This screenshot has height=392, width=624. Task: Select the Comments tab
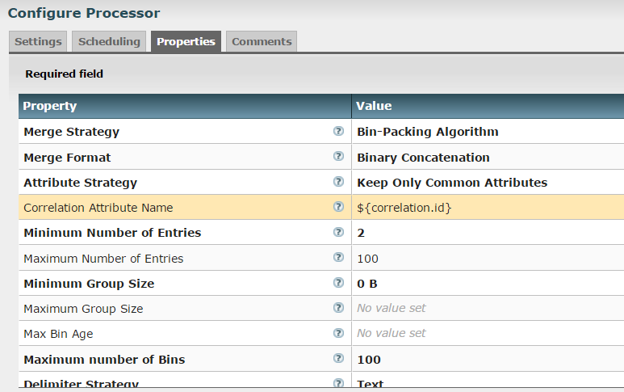[x=262, y=41]
